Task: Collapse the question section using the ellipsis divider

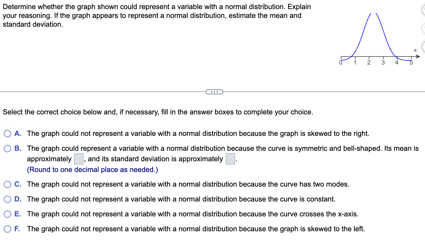Action: 214,92
